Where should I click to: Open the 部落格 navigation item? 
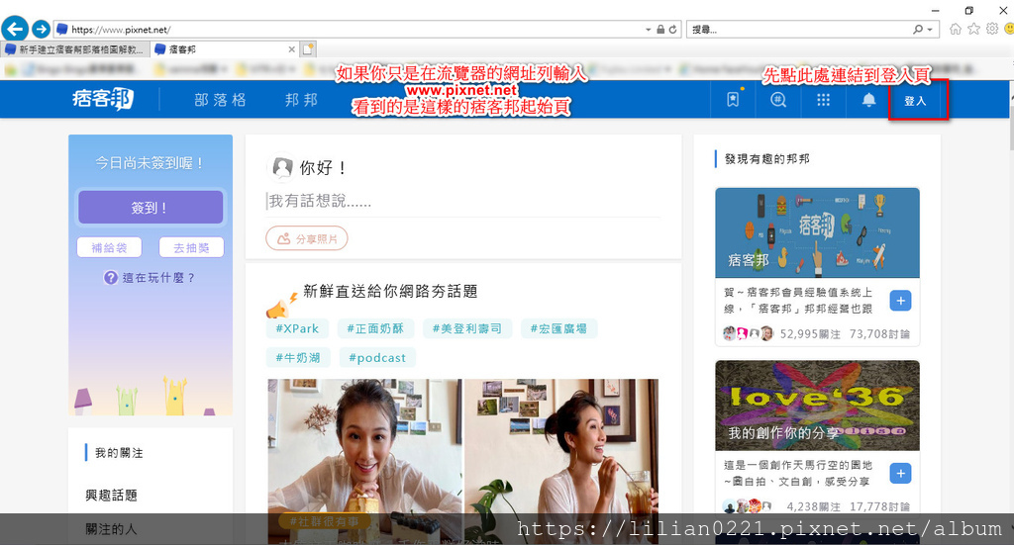[x=221, y=100]
